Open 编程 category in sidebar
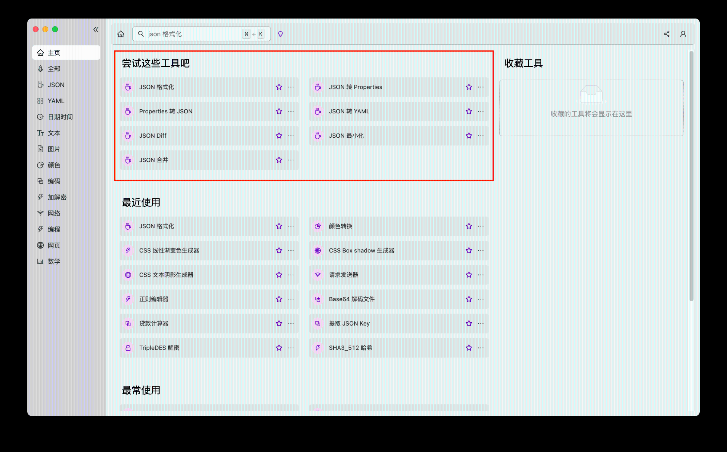 (66, 229)
